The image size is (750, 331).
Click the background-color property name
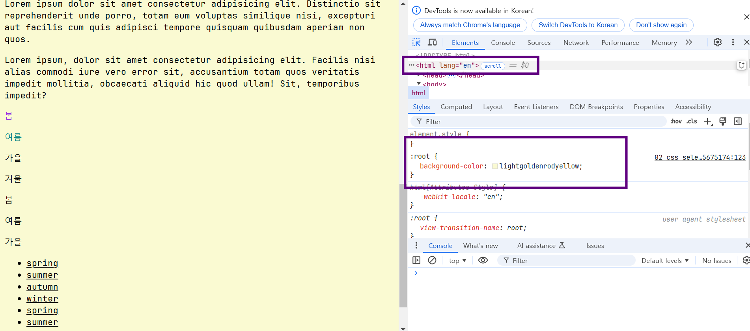click(x=452, y=166)
